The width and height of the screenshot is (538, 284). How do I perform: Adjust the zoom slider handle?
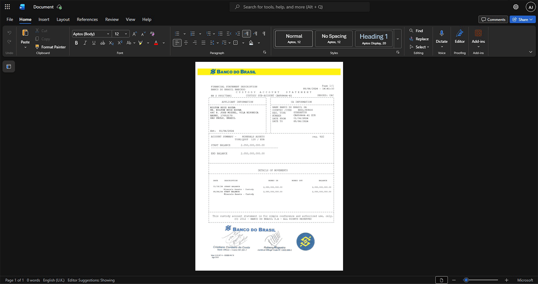pos(466,280)
